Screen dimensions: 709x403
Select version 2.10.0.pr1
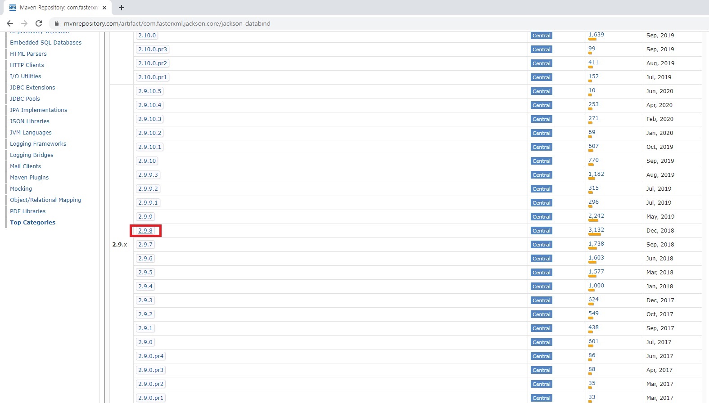click(153, 77)
